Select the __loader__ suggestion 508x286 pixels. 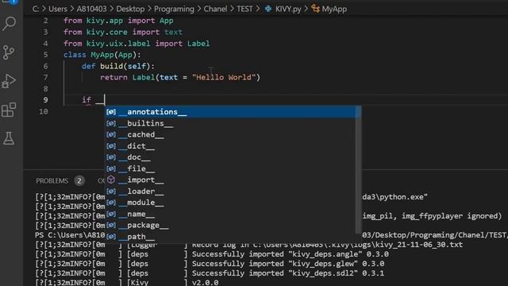click(x=230, y=191)
